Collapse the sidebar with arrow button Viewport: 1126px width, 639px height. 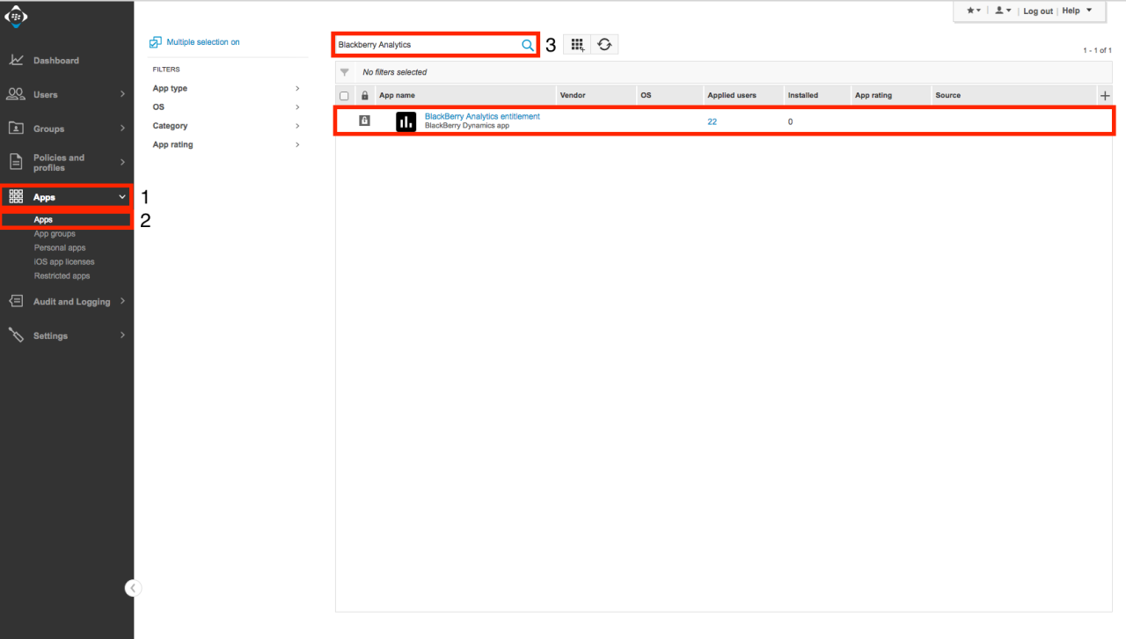coord(133,588)
